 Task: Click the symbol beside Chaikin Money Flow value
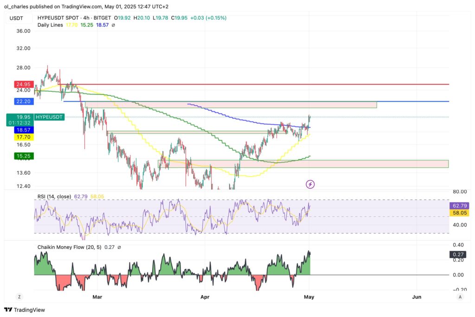119,247
